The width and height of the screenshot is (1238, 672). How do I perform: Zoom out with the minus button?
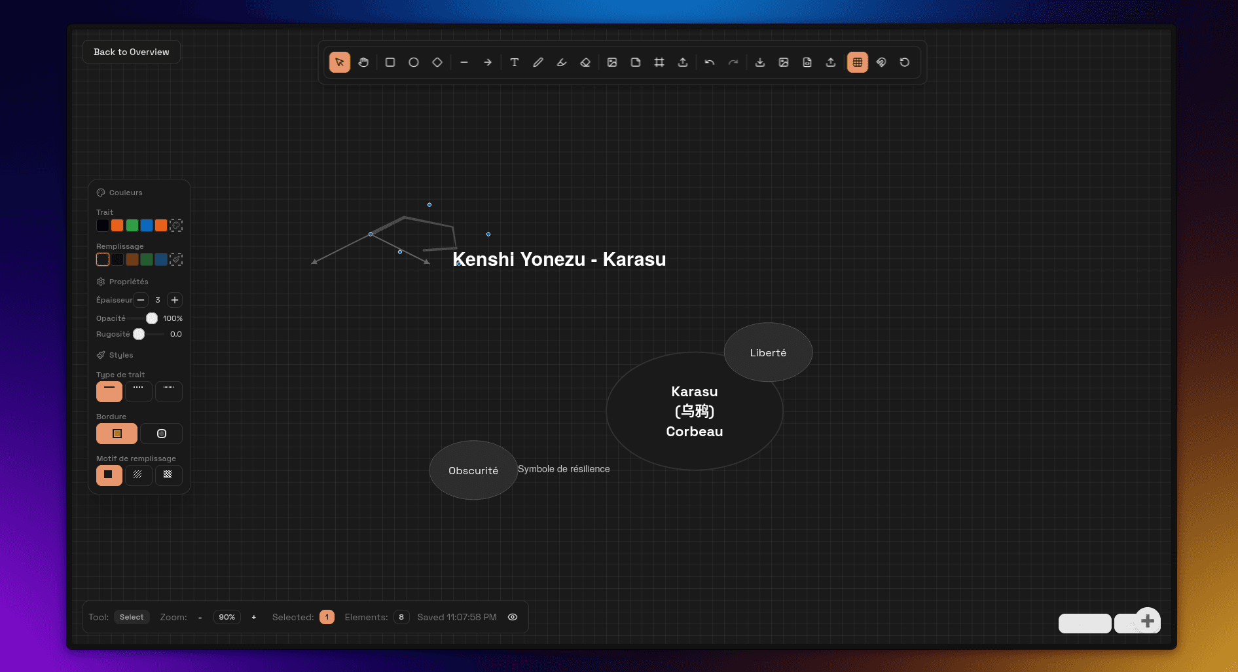[x=200, y=617]
